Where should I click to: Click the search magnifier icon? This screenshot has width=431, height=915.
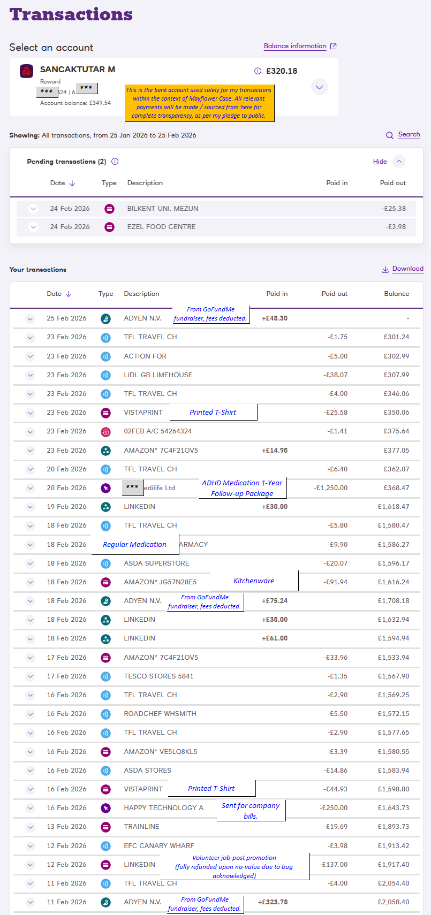390,135
